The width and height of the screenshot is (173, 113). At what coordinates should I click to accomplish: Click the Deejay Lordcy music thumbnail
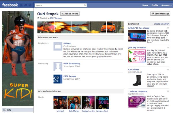click(x=88, y=102)
